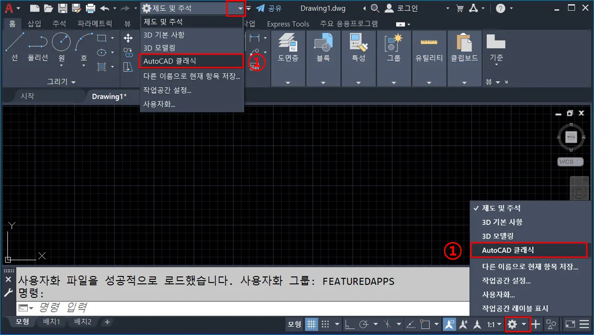The height and width of the screenshot is (335, 594).
Task: Select 작업공간 레이블 표시 in status bar menu
Action: tap(529, 308)
